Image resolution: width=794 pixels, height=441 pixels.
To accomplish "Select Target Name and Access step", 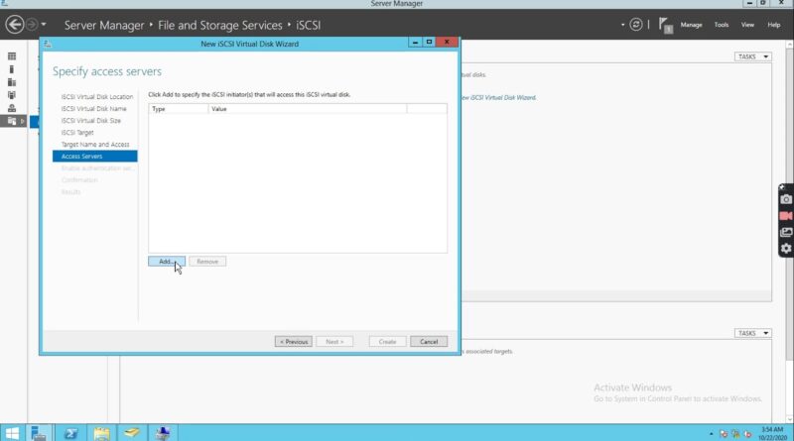I will [x=95, y=145].
